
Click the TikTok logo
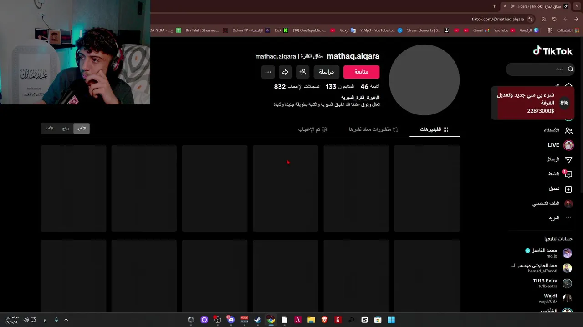[x=552, y=51]
